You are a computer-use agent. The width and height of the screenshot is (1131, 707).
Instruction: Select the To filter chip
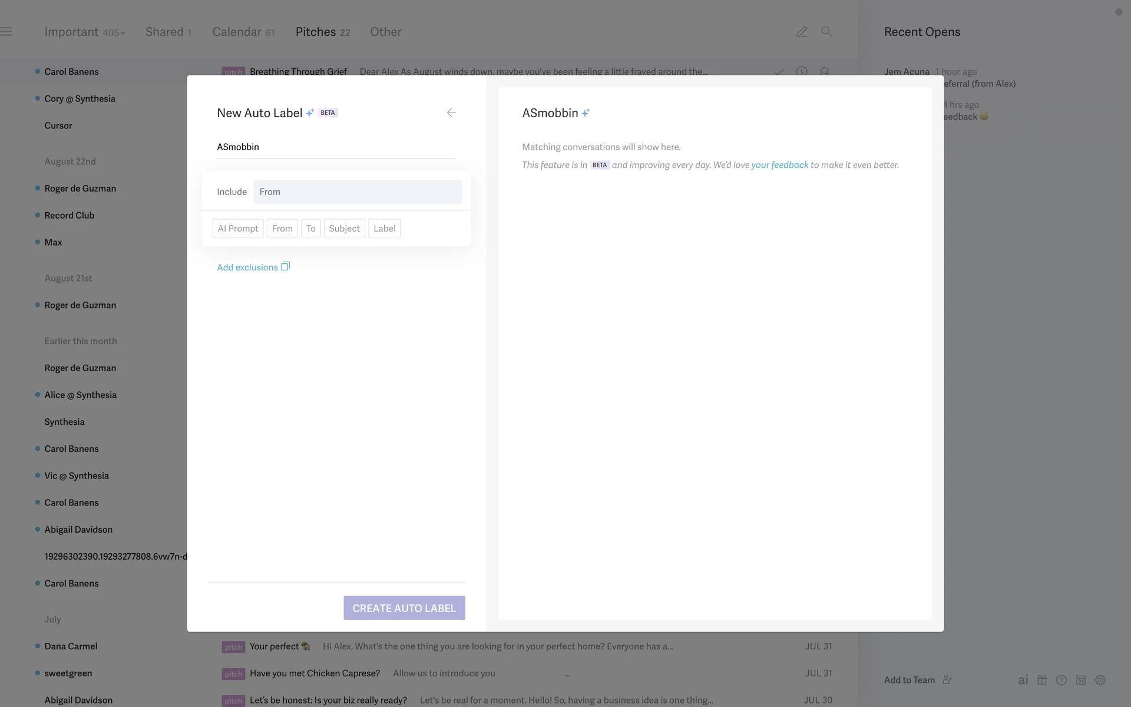click(310, 229)
